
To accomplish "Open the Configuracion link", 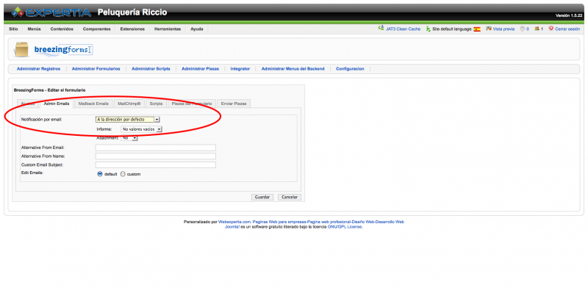I will pyautogui.click(x=350, y=69).
